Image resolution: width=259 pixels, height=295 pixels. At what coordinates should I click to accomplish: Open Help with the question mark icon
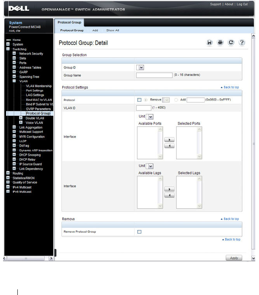point(242,42)
